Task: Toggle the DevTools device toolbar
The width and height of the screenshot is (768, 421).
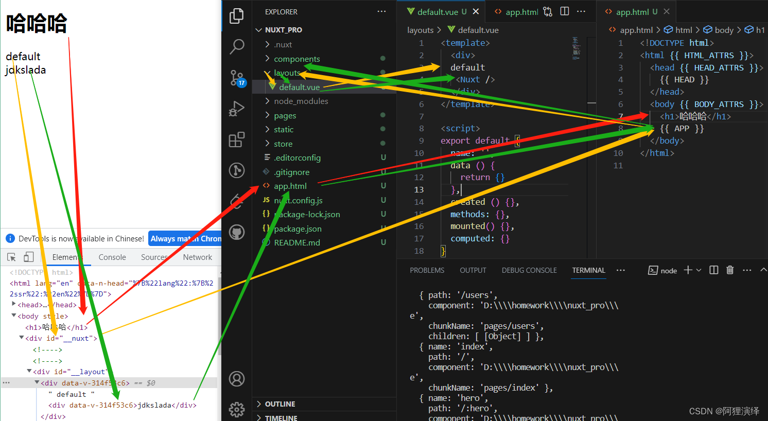Action: click(x=29, y=257)
